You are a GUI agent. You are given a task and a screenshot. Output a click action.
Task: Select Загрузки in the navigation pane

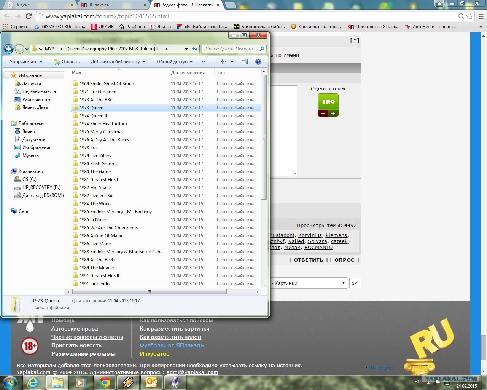pos(32,83)
